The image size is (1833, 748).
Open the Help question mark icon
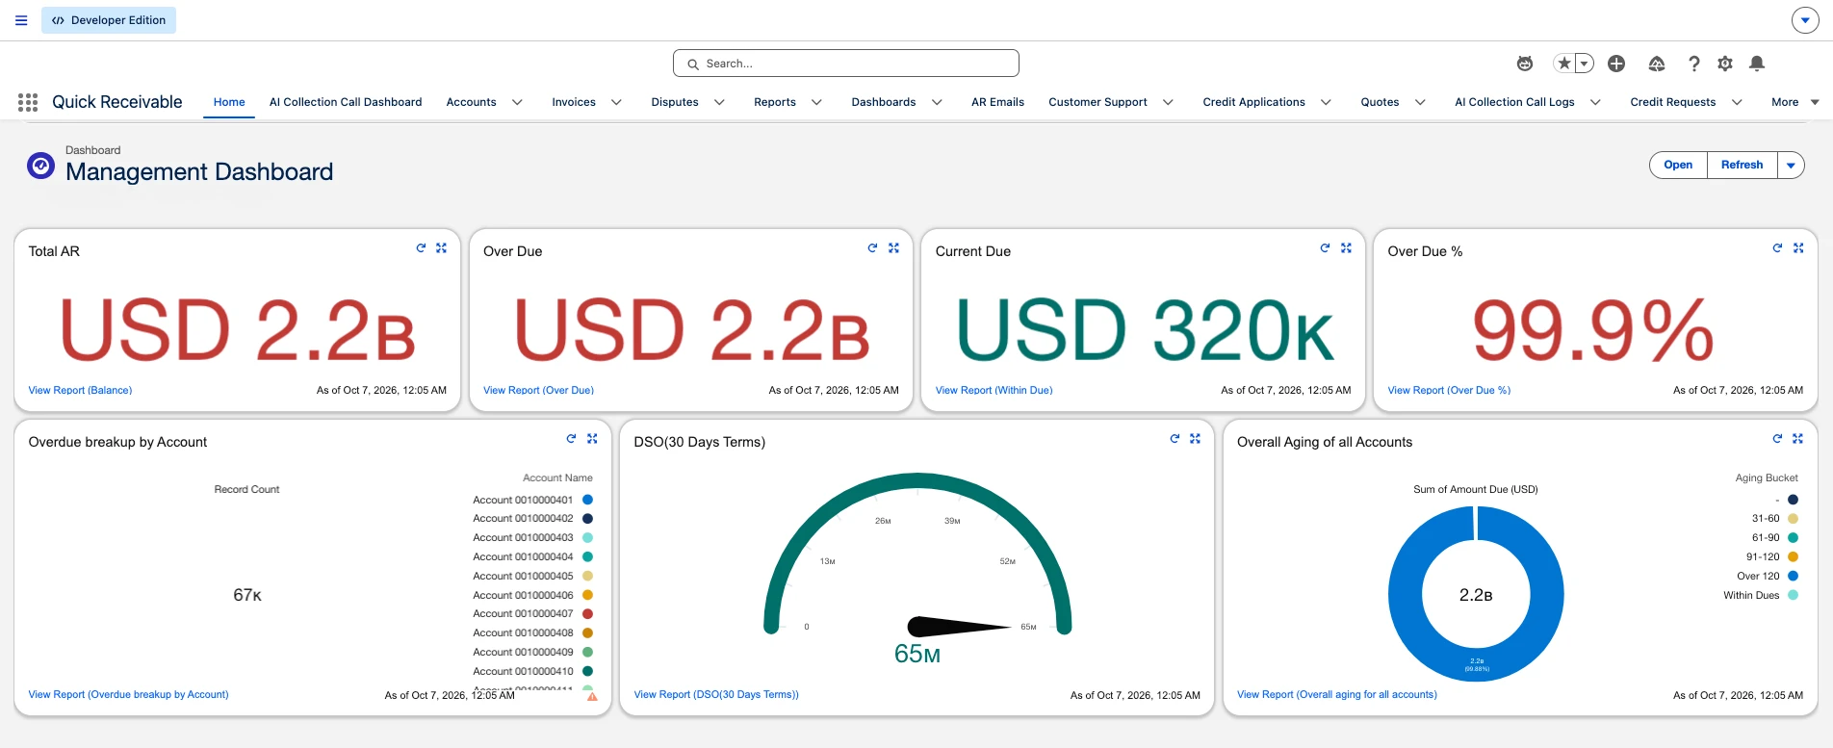(1694, 64)
